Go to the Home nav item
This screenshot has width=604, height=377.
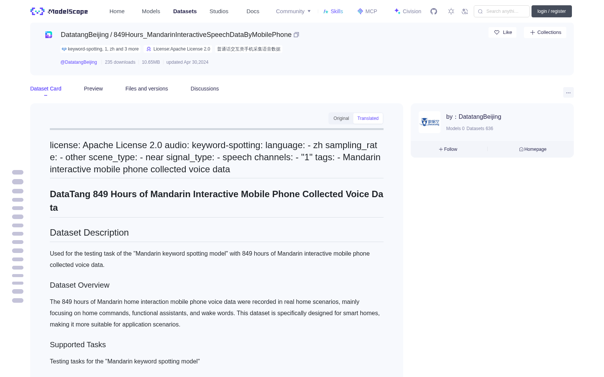(117, 11)
